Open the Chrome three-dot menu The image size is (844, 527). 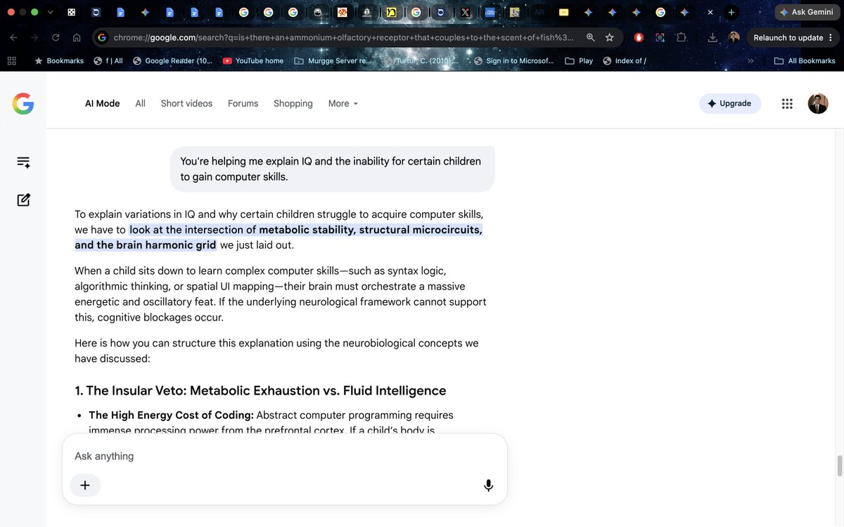(x=831, y=37)
